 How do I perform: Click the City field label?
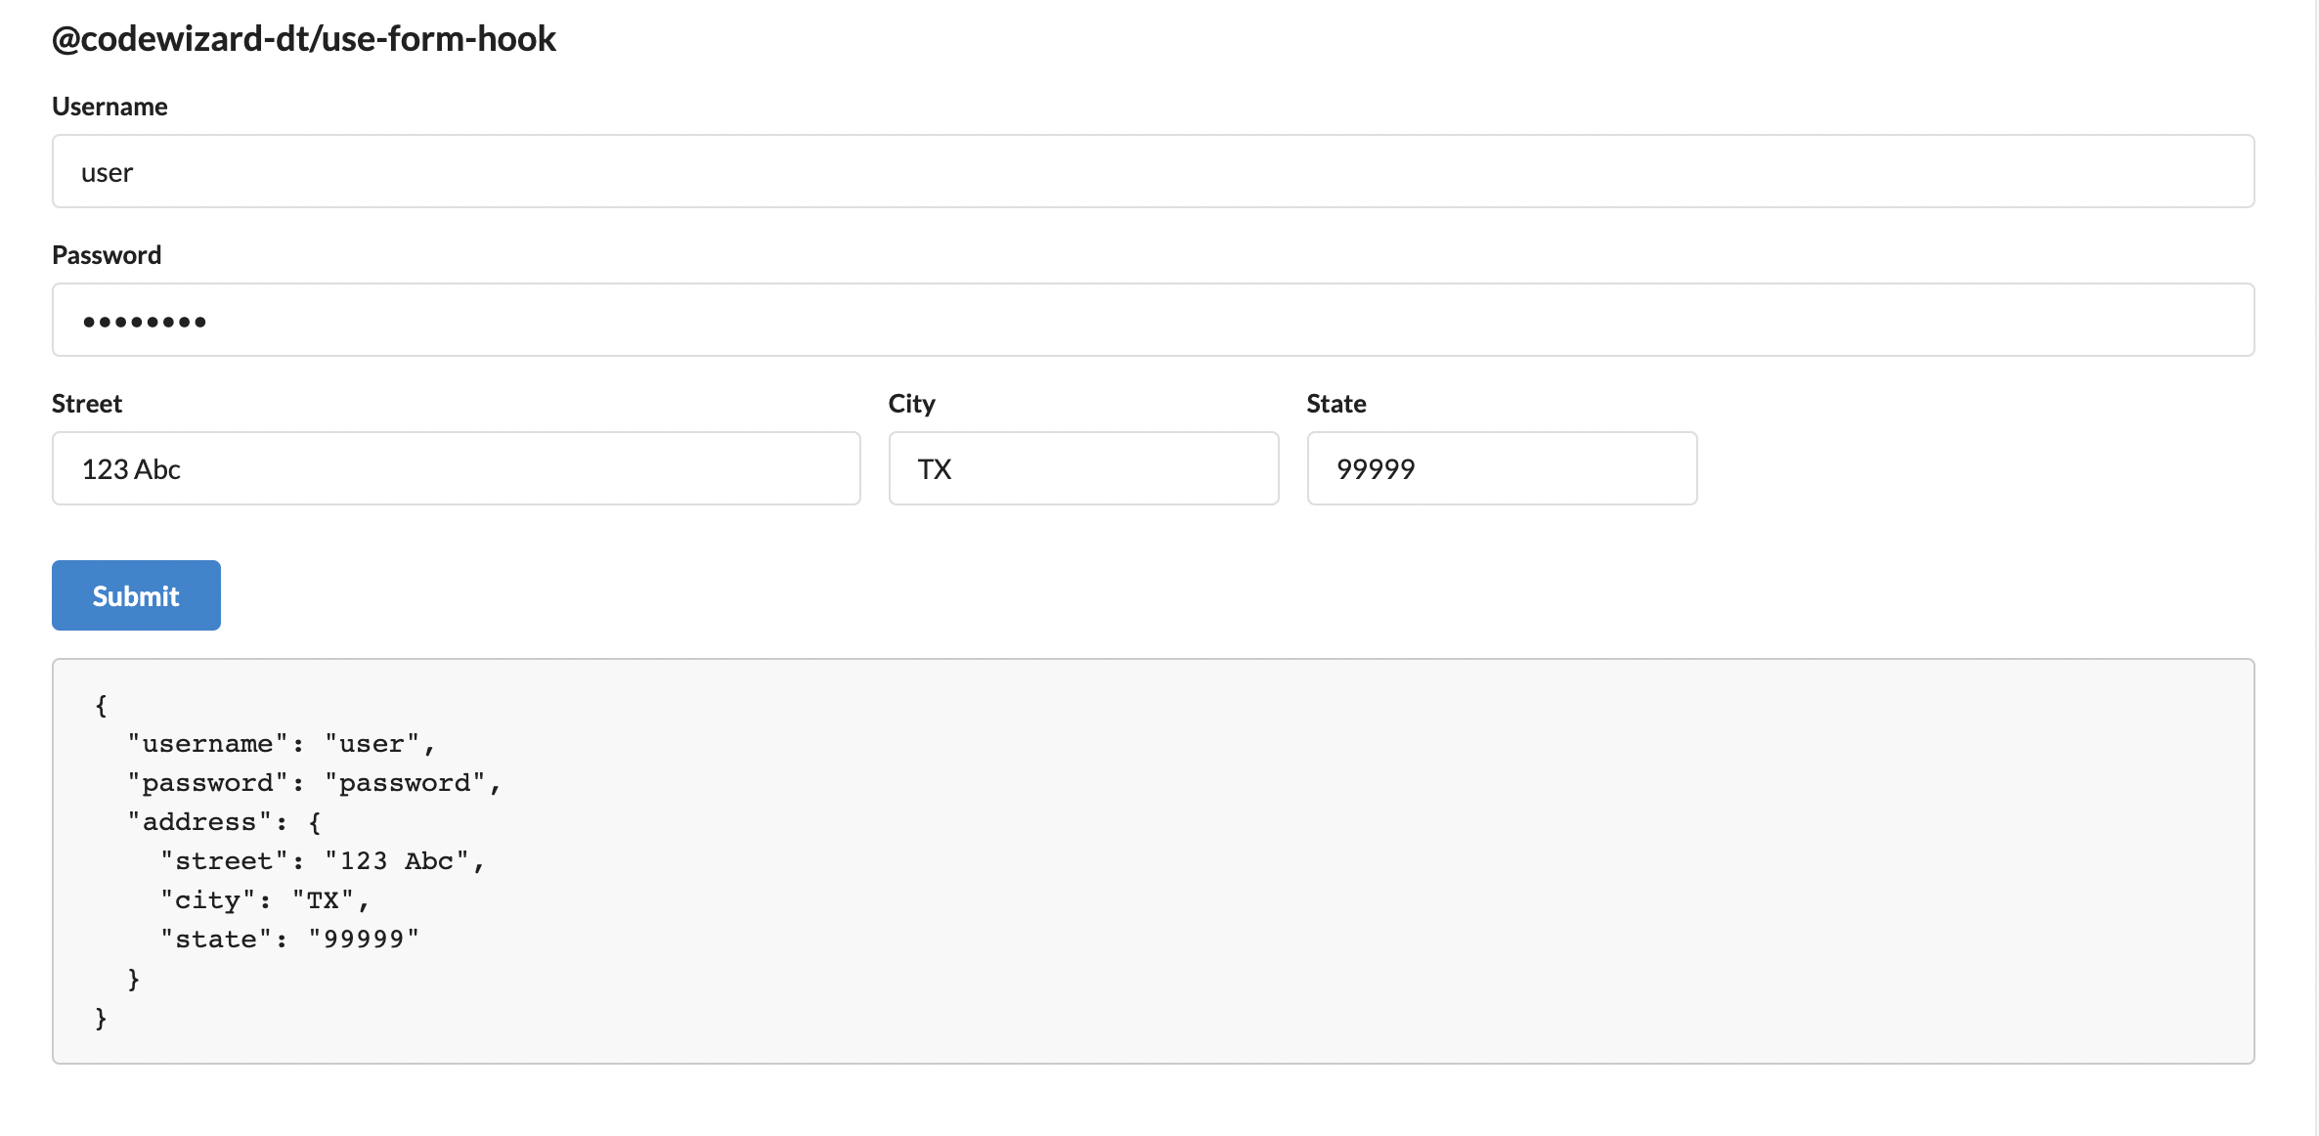[x=911, y=404]
